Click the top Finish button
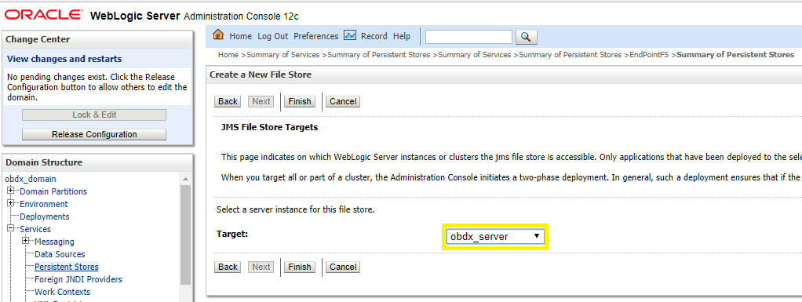Screen dimensions: 802x302 click(300, 101)
